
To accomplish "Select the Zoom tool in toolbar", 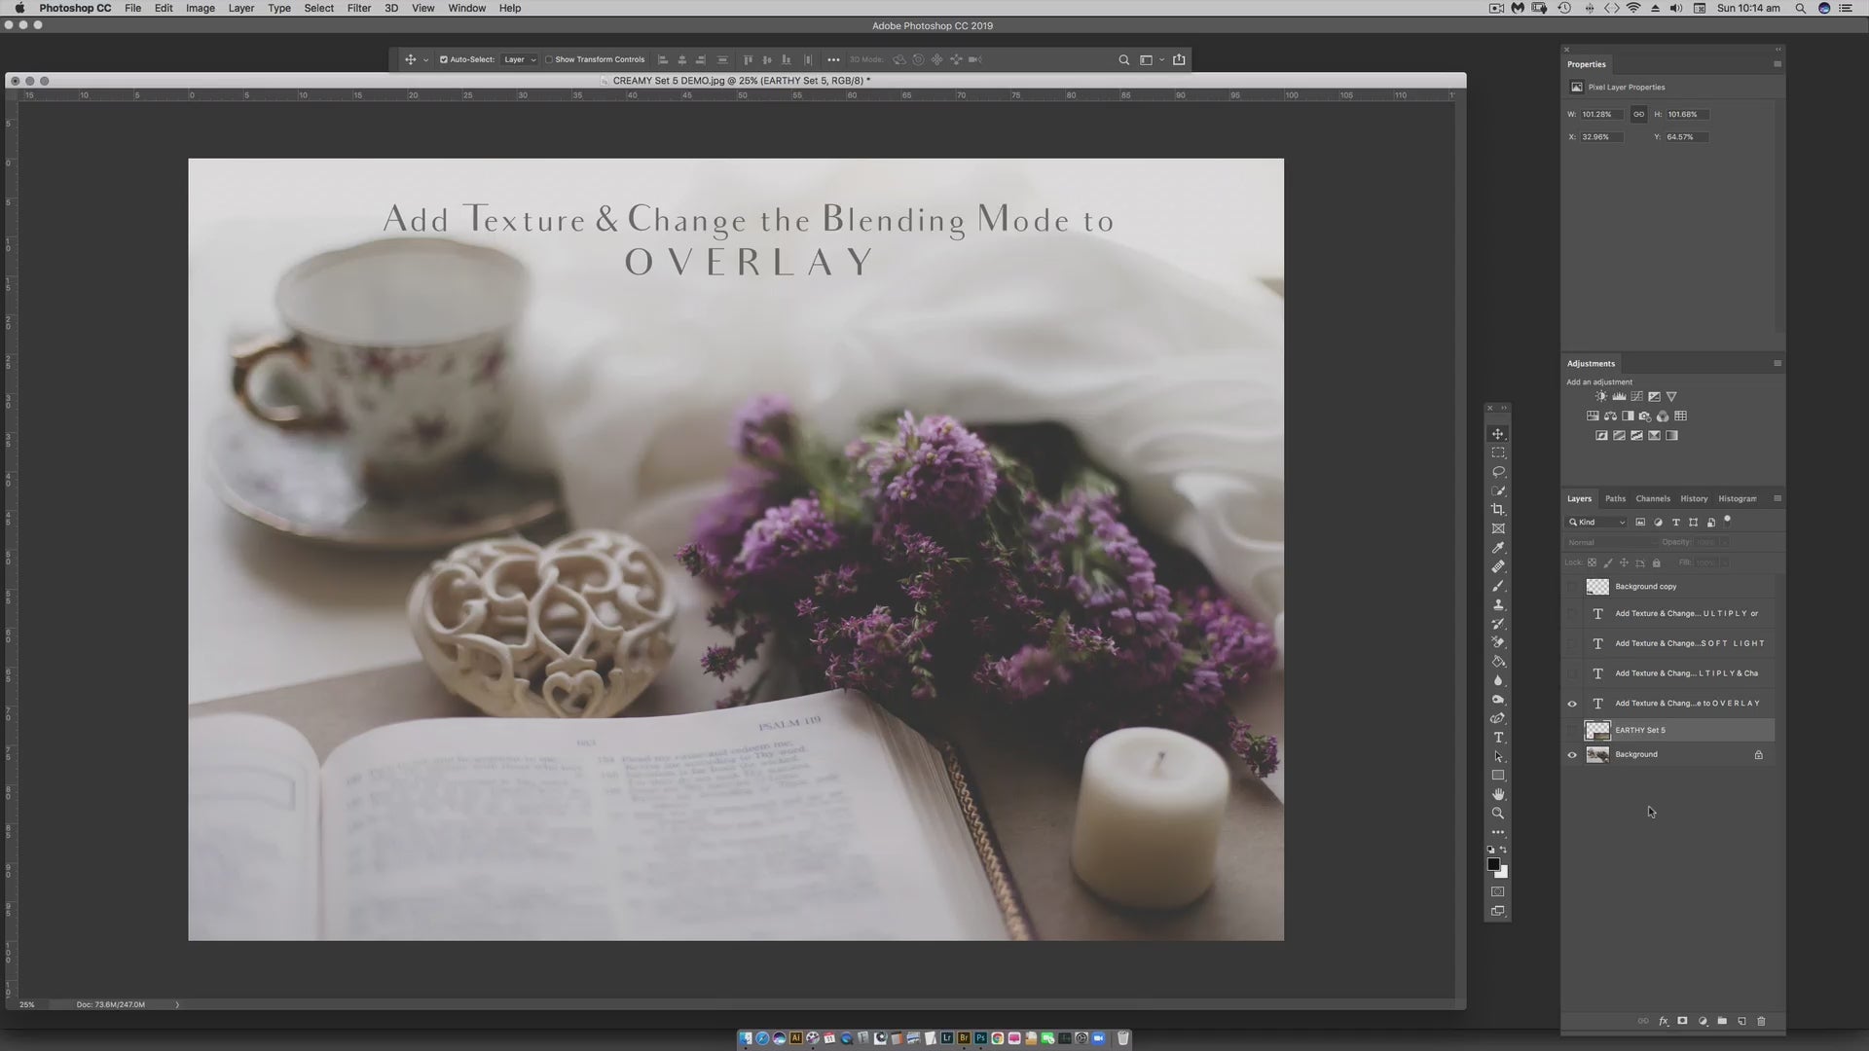I will point(1498,814).
